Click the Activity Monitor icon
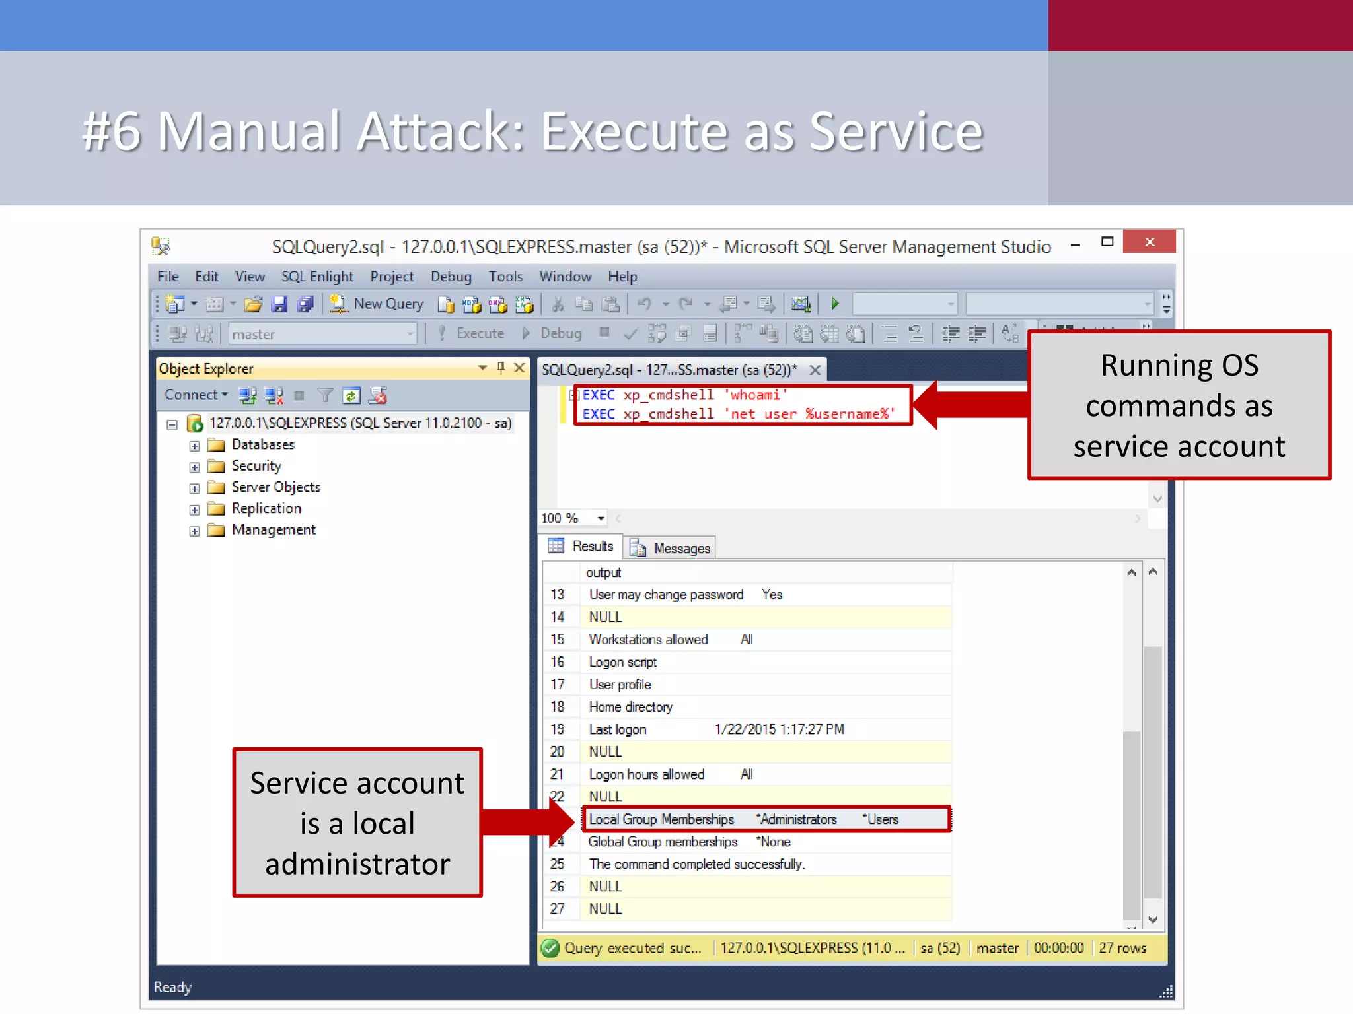This screenshot has height=1014, width=1353. click(801, 304)
